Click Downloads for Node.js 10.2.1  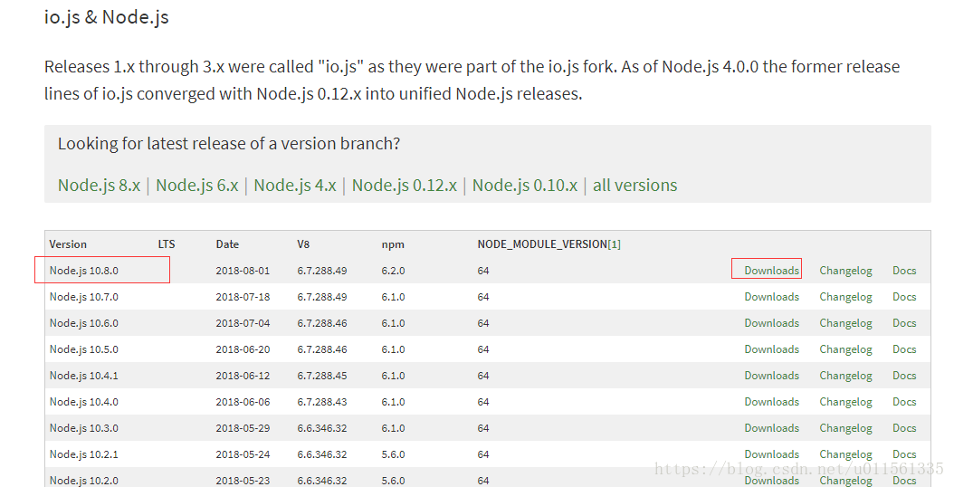point(771,454)
